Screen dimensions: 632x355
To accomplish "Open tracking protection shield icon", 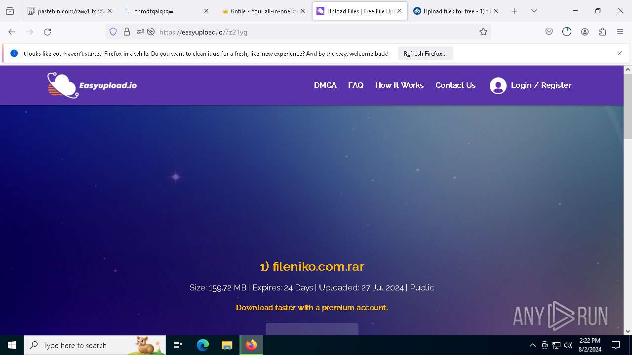I will (x=113, y=32).
